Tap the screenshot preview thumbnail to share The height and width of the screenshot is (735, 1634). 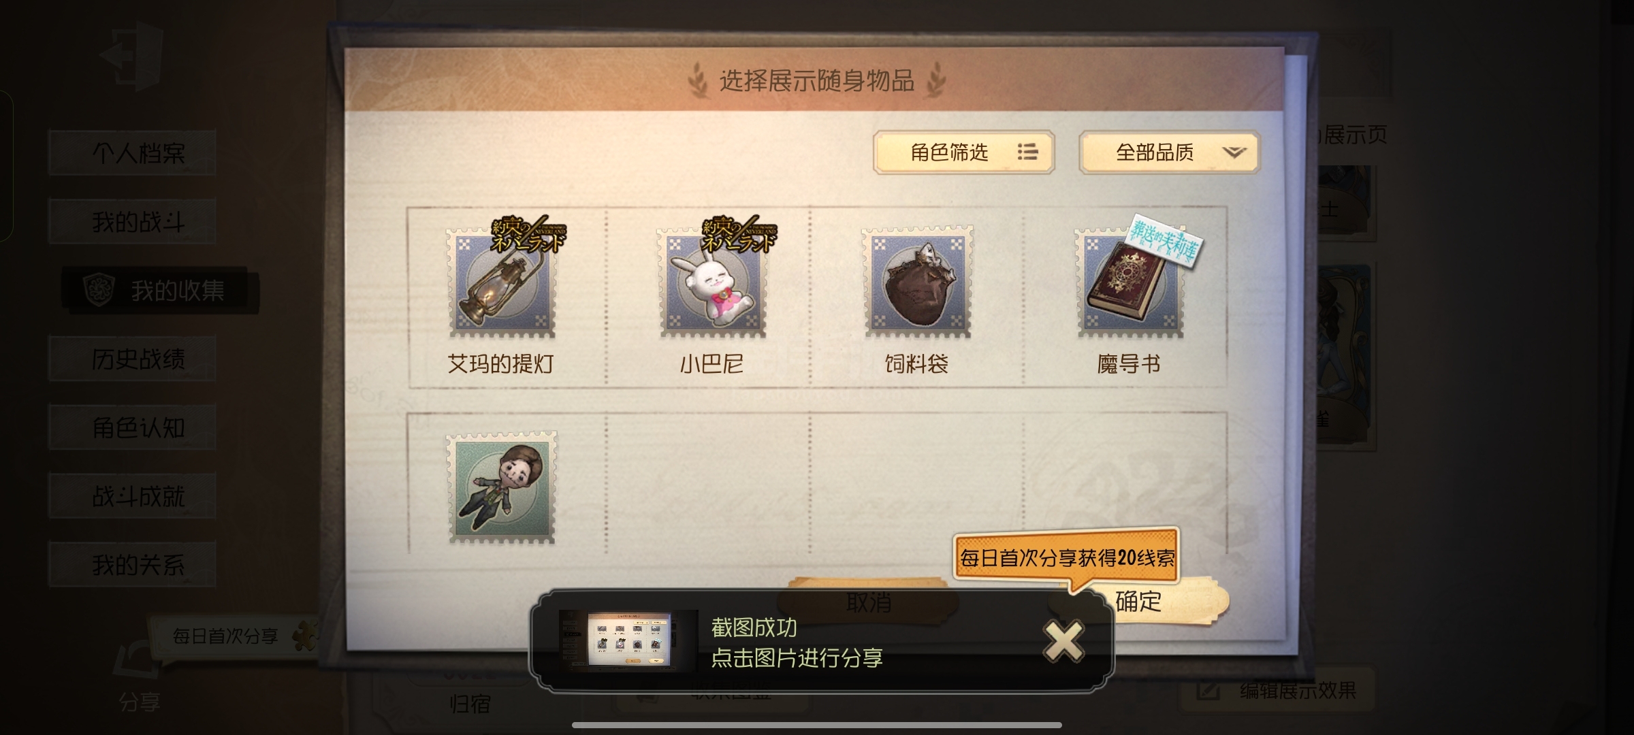coord(629,640)
